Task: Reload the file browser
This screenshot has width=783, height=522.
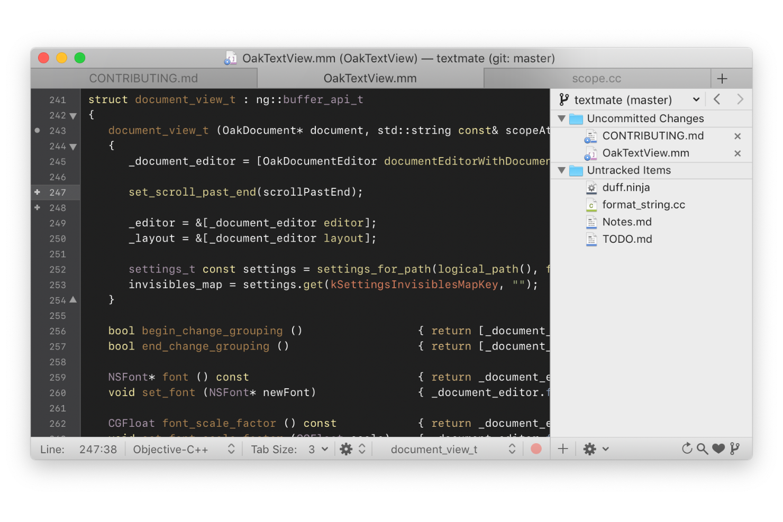Action: point(687,448)
